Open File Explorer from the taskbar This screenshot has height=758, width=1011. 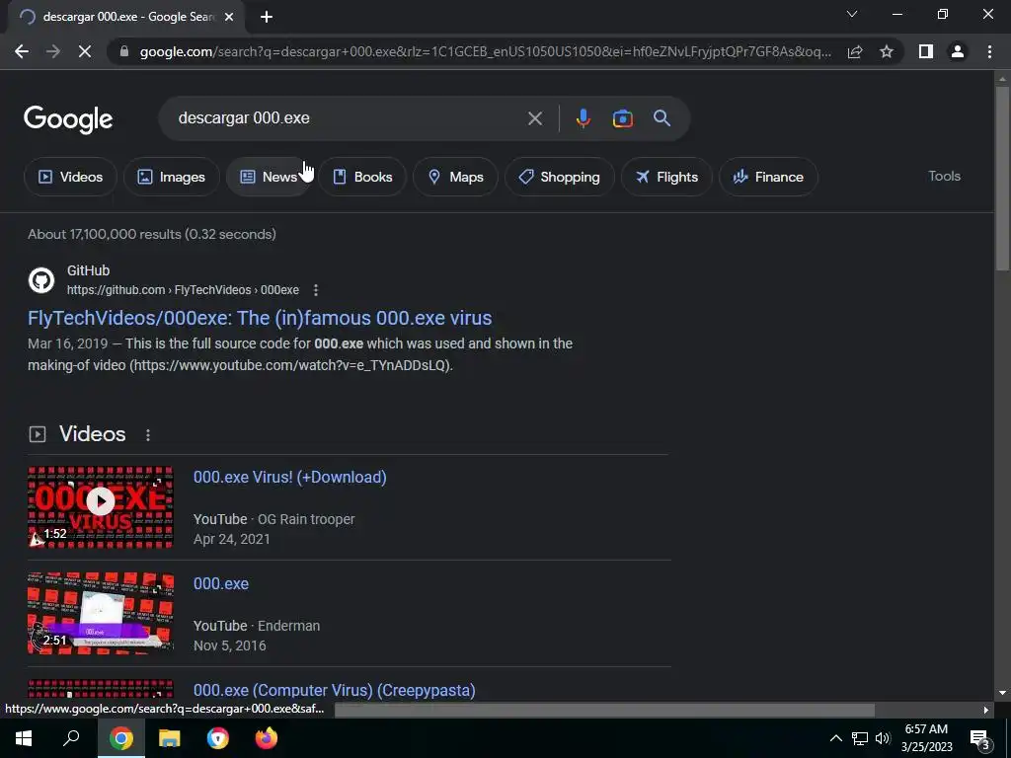click(x=170, y=738)
